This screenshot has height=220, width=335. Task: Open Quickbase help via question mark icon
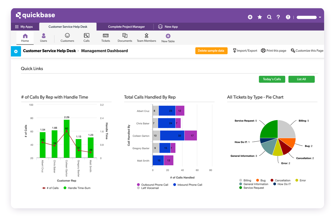[x=278, y=17]
